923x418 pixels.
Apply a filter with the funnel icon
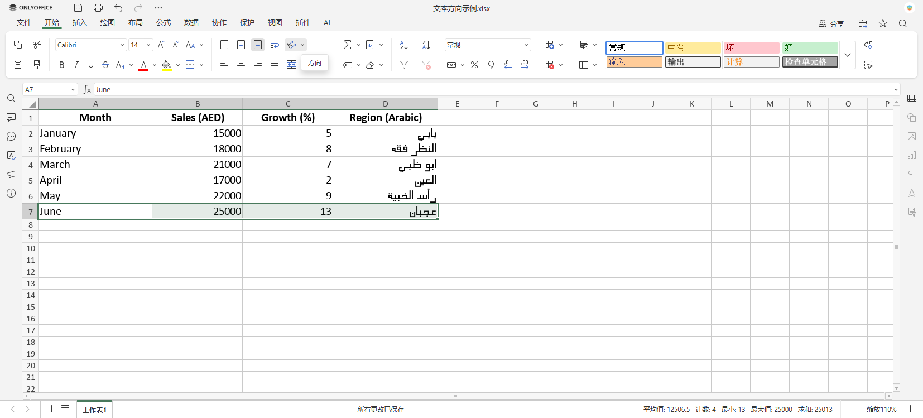[x=404, y=65]
